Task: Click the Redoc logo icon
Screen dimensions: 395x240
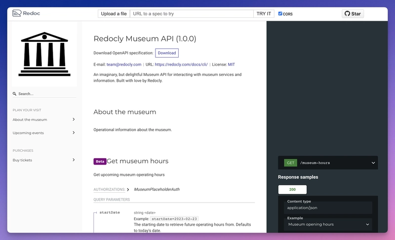Action: point(17,13)
